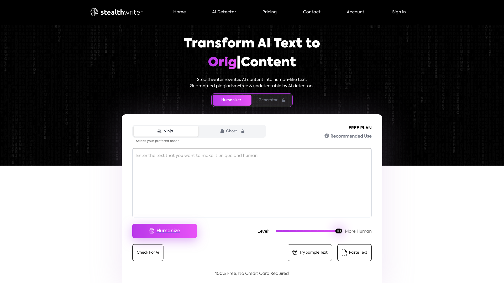The height and width of the screenshot is (283, 504).
Task: Click the Humanize action button
Action: point(164,231)
